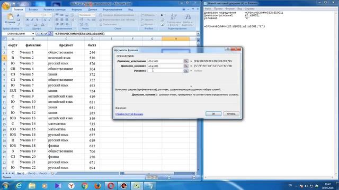
Task: Click range selector icon beside Диапазон_условия1
Action: pyautogui.click(x=186, y=66)
